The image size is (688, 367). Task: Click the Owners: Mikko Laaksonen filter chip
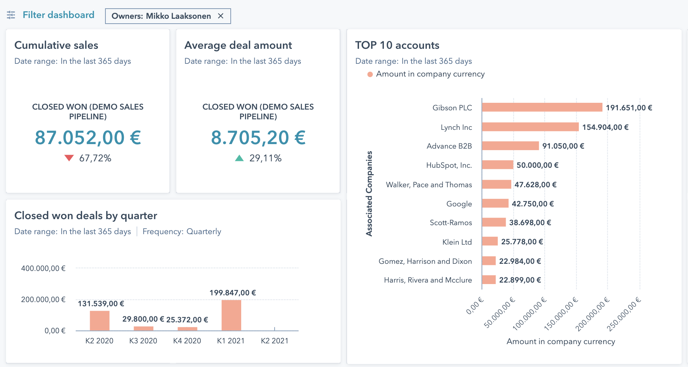coord(161,16)
